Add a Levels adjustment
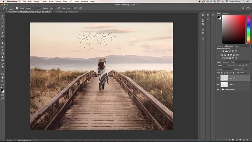252x142 pixels. (226, 51)
